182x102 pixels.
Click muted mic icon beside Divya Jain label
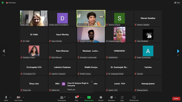click(22, 90)
